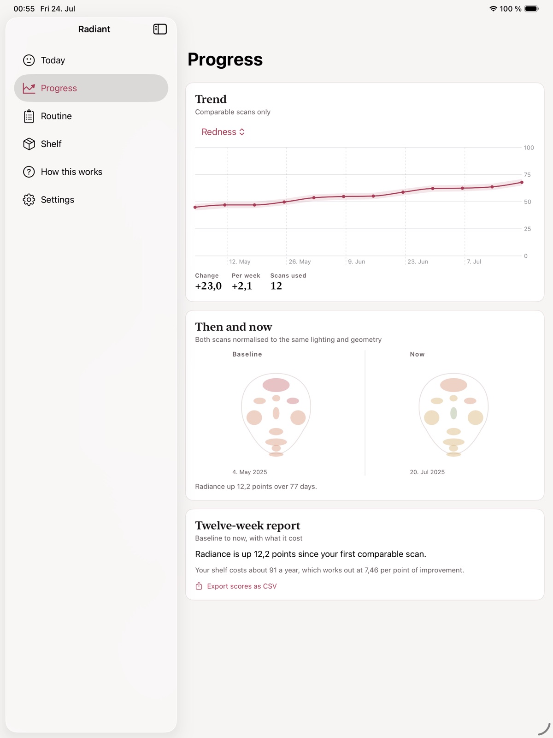553x738 pixels.
Task: Click the export share icon beside CSV link
Action: 199,586
